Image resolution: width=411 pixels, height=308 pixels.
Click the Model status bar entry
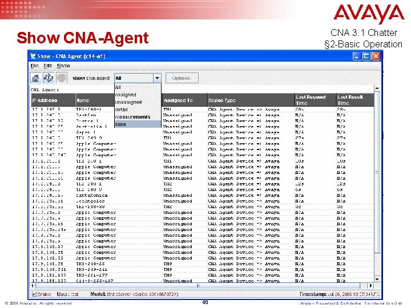click(x=134, y=294)
